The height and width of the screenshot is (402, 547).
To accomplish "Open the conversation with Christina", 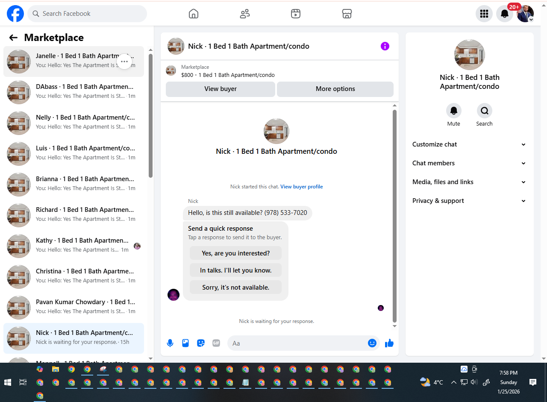I will pos(74,277).
